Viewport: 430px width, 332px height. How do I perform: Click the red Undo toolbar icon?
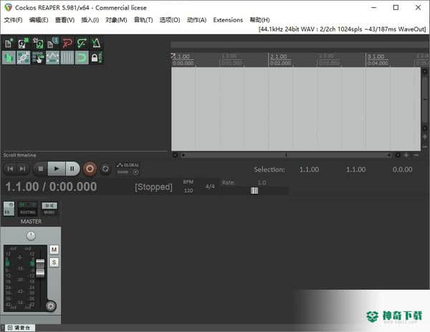(67, 43)
